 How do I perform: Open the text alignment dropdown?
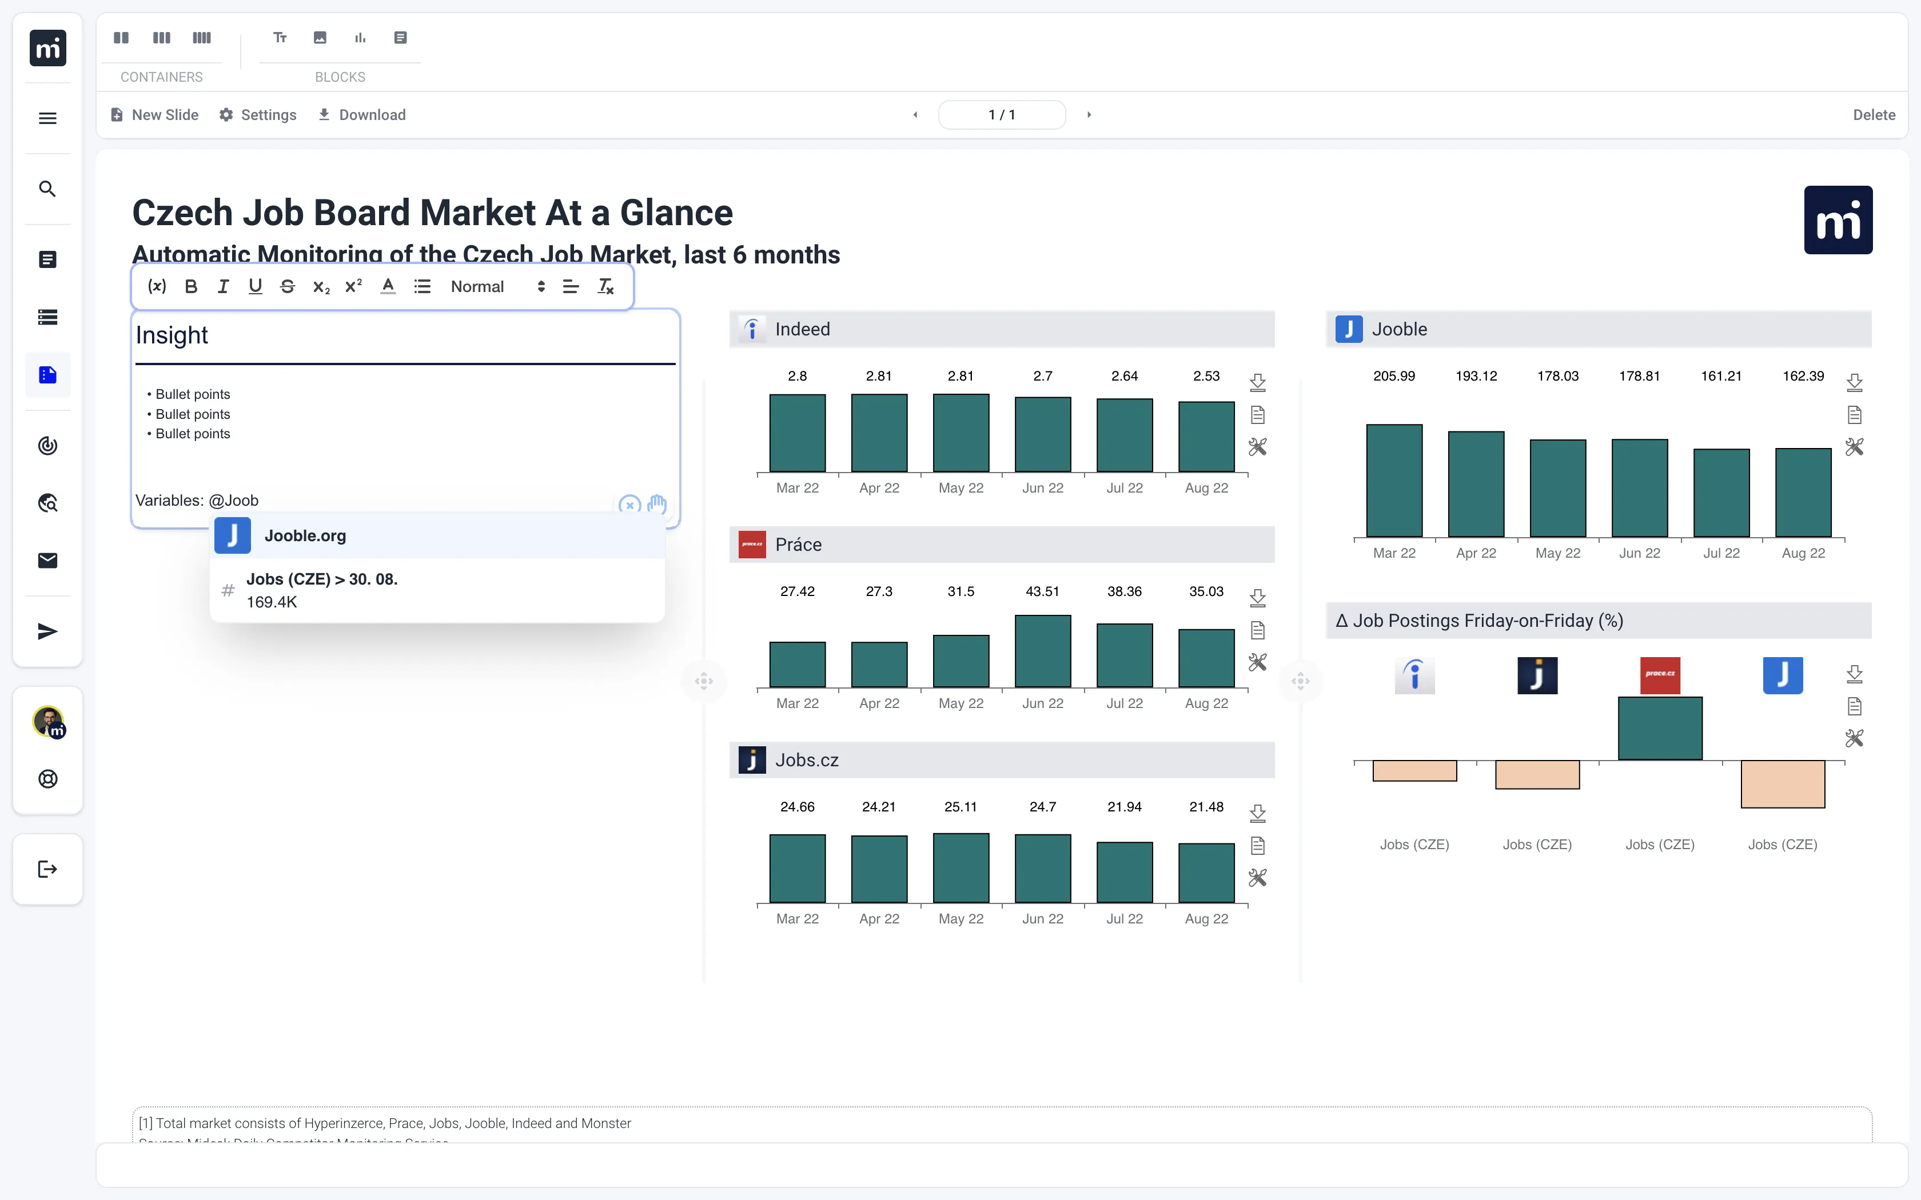pos(571,286)
